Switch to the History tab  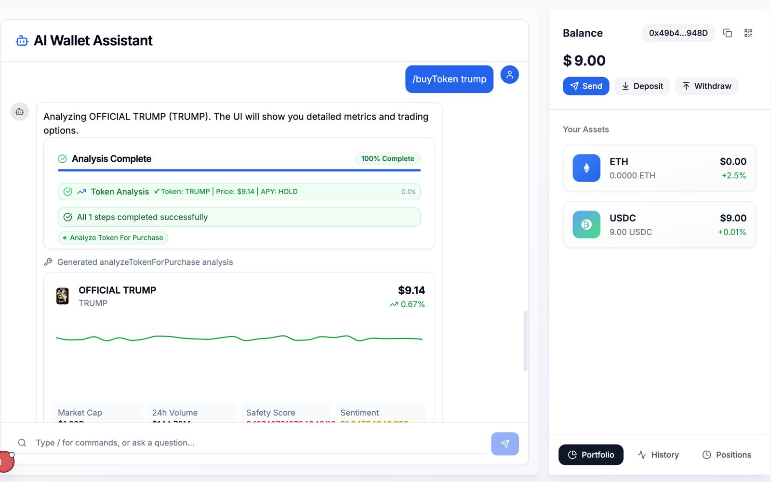pos(658,455)
